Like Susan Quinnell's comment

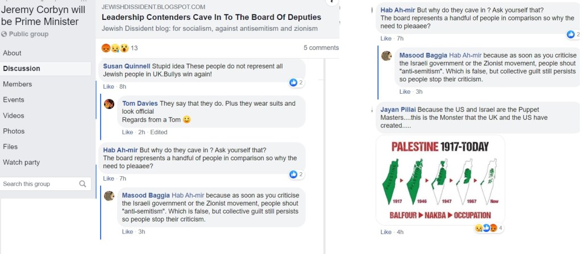click(x=108, y=86)
